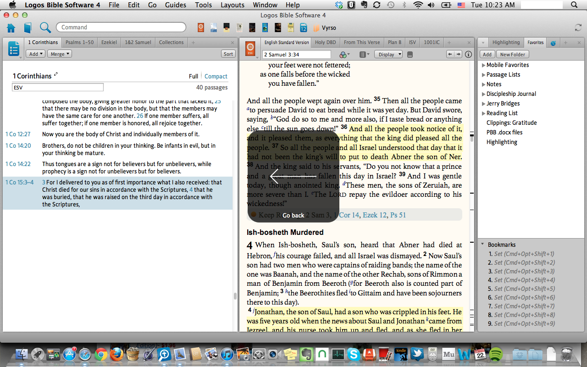Expand Passage Lists folder
The width and height of the screenshot is (587, 367).
coord(483,75)
